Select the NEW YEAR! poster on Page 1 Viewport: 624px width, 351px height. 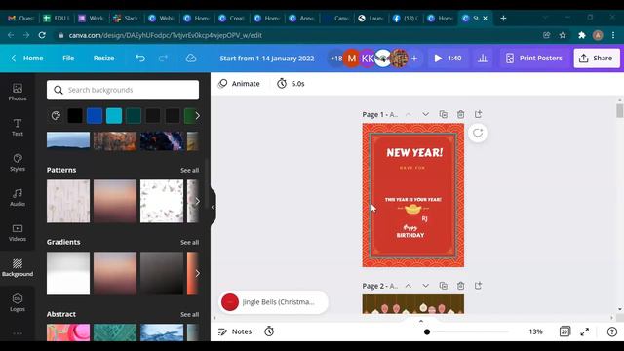point(413,195)
